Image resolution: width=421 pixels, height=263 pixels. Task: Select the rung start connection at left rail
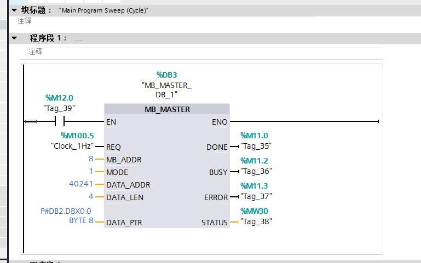point(31,121)
